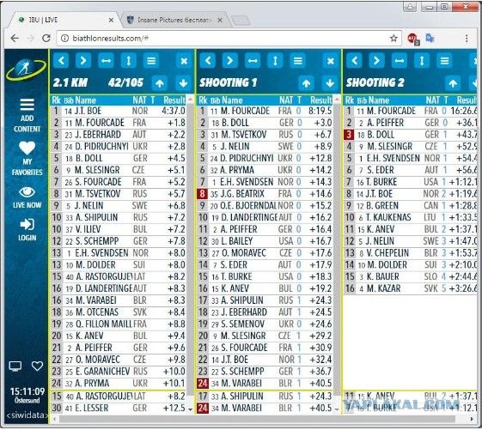Open list menu icon in 2.1 KM panel

[x=151, y=60]
